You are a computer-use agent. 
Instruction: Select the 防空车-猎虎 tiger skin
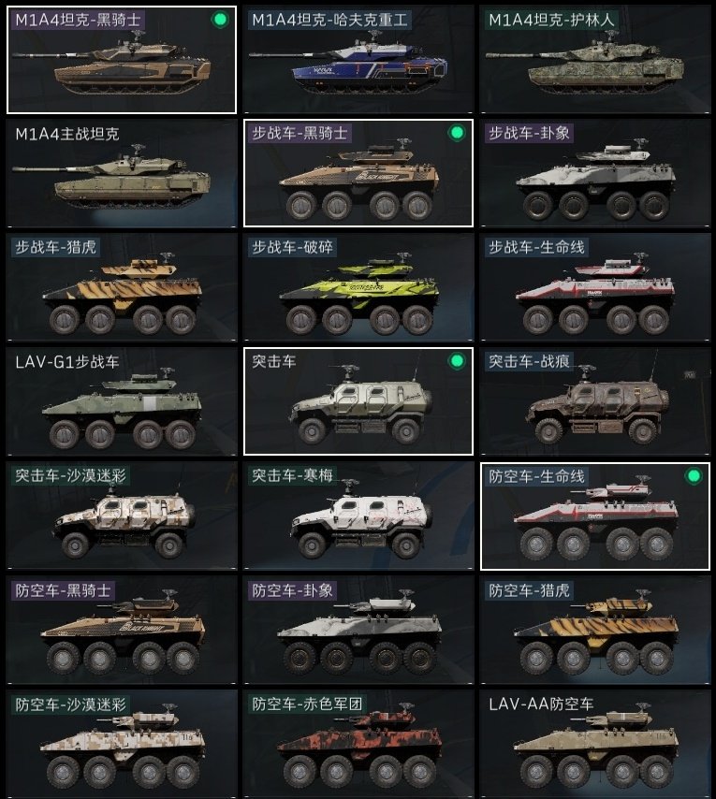[595, 630]
